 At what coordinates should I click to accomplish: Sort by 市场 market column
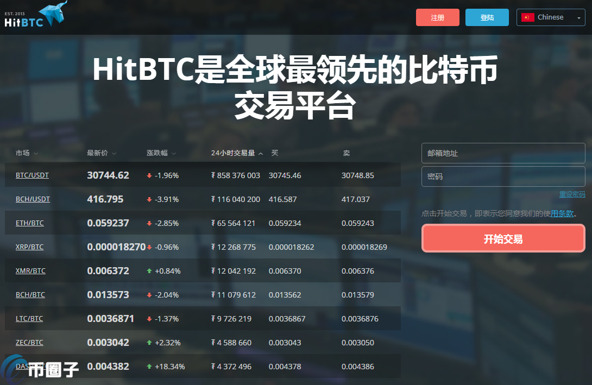[27, 153]
